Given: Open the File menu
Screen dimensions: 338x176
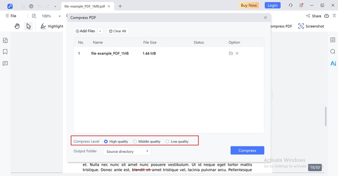Looking at the screenshot, I should point(11,16).
